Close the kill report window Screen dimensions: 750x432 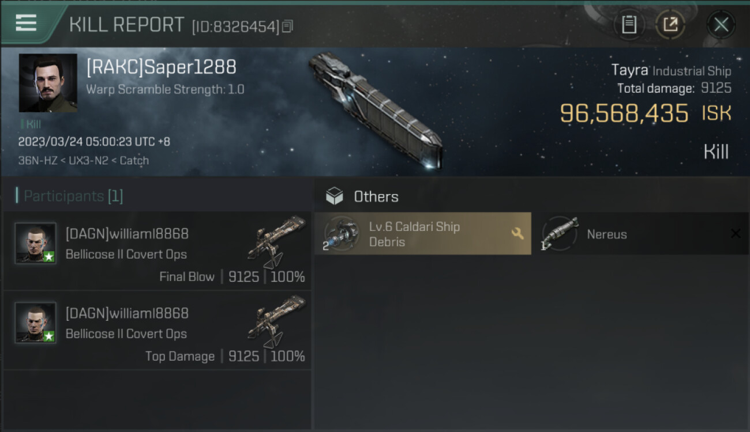coord(721,25)
